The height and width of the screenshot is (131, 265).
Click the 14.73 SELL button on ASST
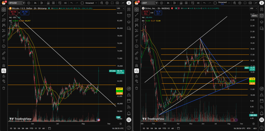click(145, 13)
